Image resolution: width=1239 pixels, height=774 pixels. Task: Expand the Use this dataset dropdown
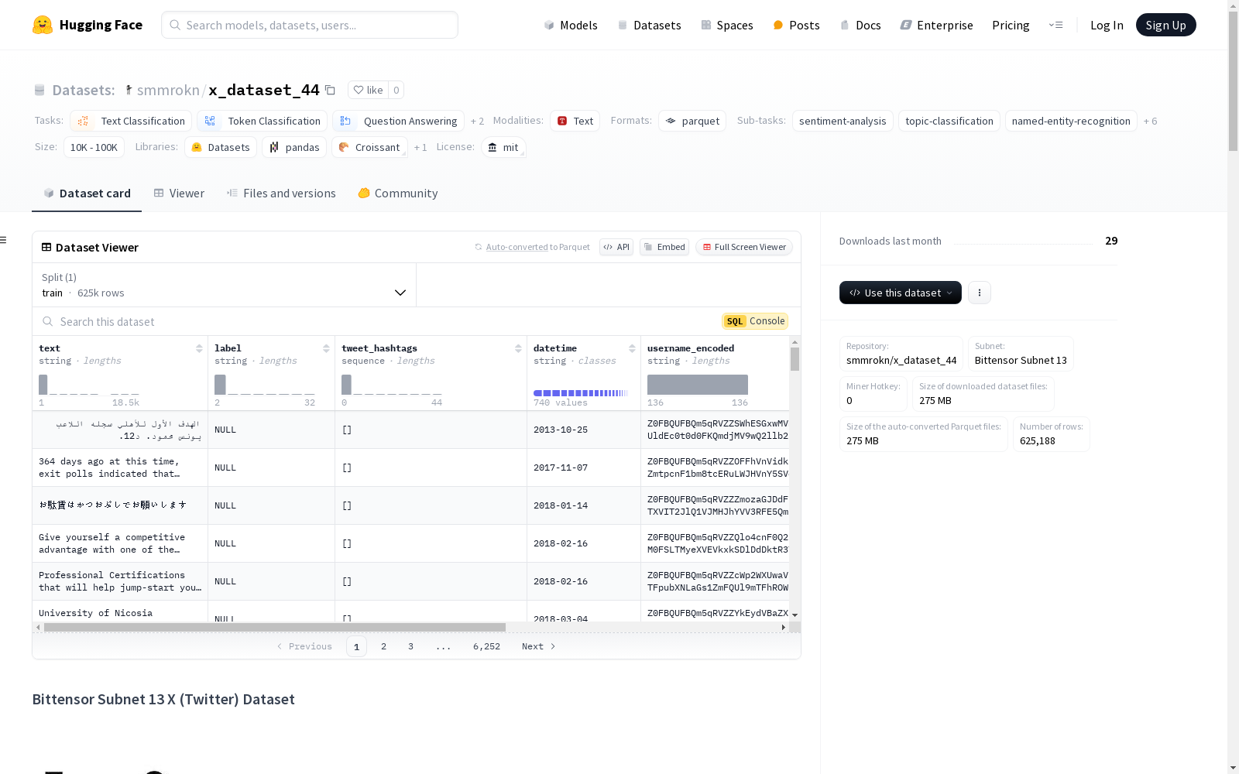[901, 293]
